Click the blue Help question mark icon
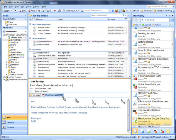 click(113, 11)
